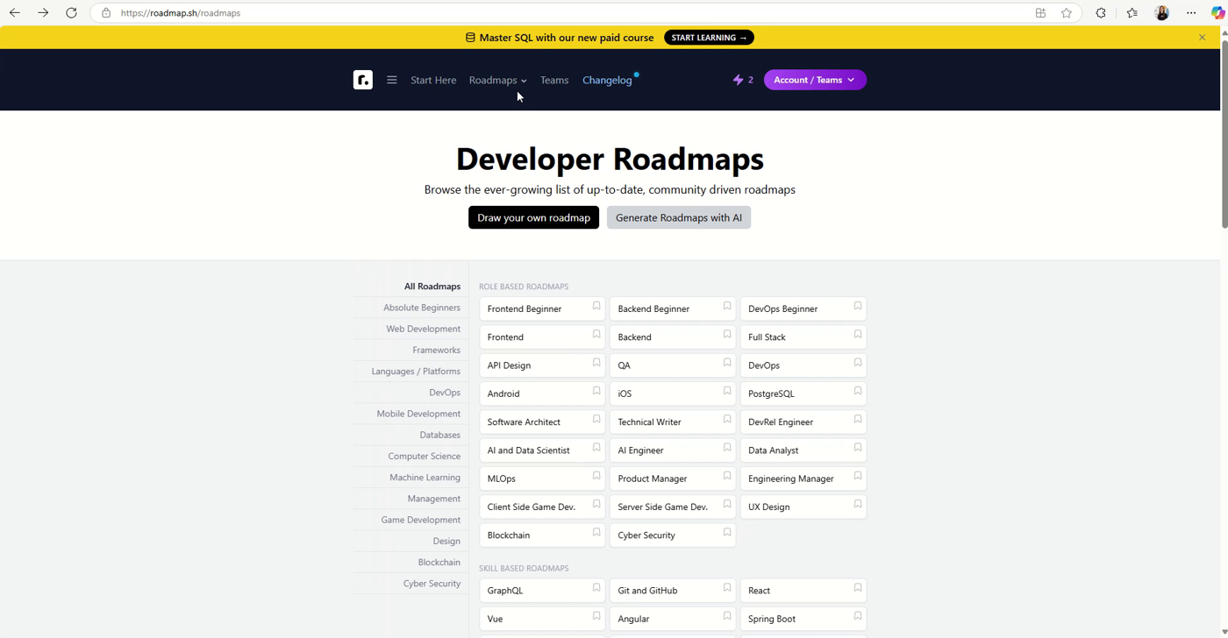Expand the Roadmaps dropdown menu
The image size is (1228, 638).
click(x=497, y=80)
